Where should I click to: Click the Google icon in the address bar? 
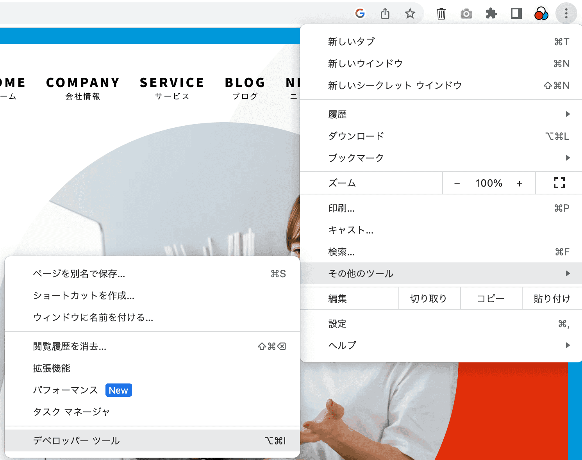[x=360, y=14]
